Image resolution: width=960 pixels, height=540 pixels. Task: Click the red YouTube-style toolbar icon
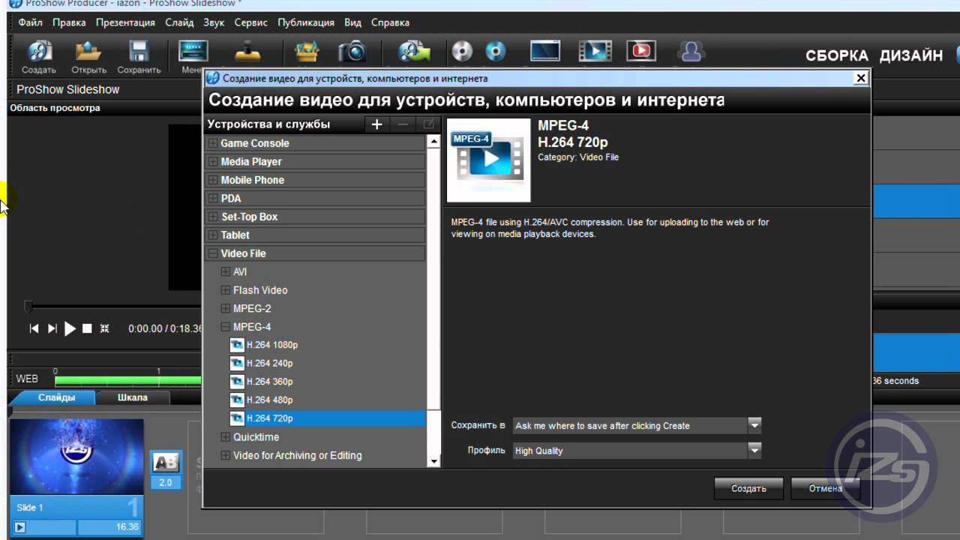(641, 51)
